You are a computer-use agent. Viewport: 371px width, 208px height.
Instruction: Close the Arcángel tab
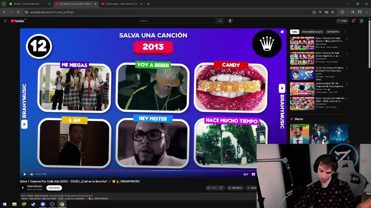[x=141, y=4]
